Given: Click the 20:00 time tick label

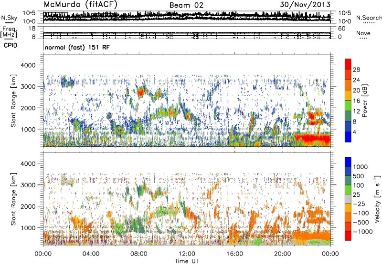Looking at the screenshot, I should pyautogui.click(x=283, y=254).
